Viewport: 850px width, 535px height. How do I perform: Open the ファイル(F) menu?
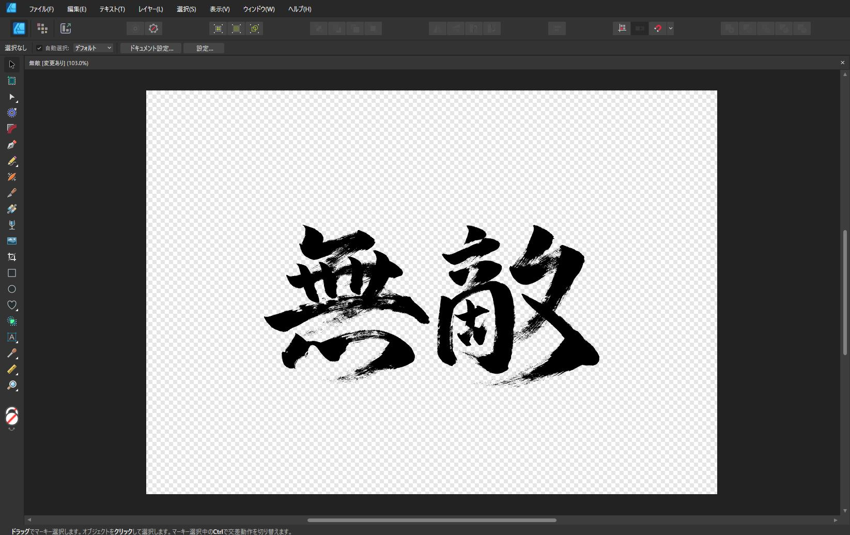coord(41,9)
